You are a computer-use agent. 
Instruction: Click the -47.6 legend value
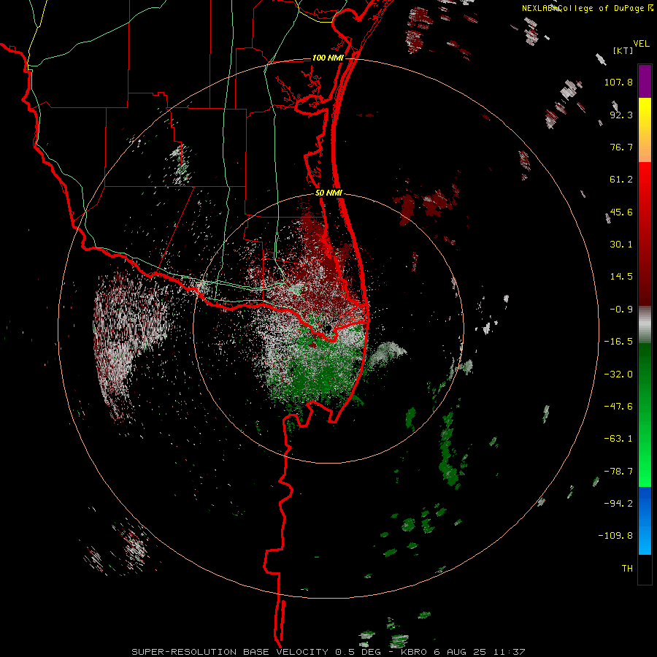(x=618, y=407)
